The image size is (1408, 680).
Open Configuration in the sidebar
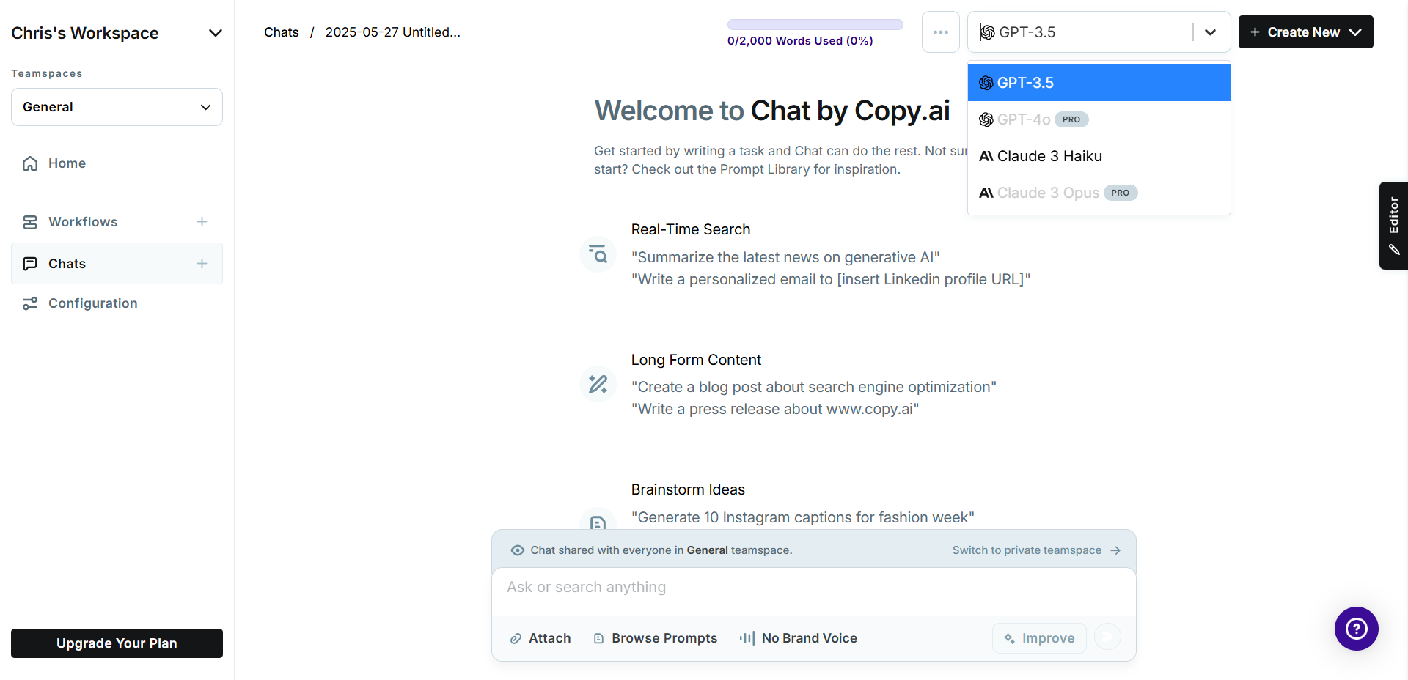(92, 303)
